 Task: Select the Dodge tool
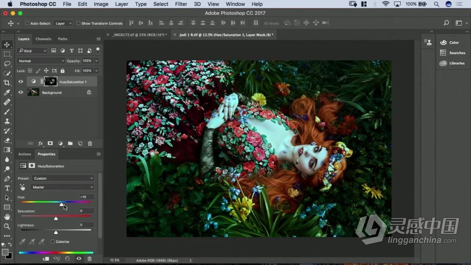point(7,169)
